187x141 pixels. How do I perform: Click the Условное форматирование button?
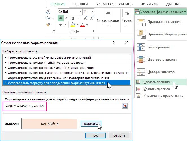160,12
